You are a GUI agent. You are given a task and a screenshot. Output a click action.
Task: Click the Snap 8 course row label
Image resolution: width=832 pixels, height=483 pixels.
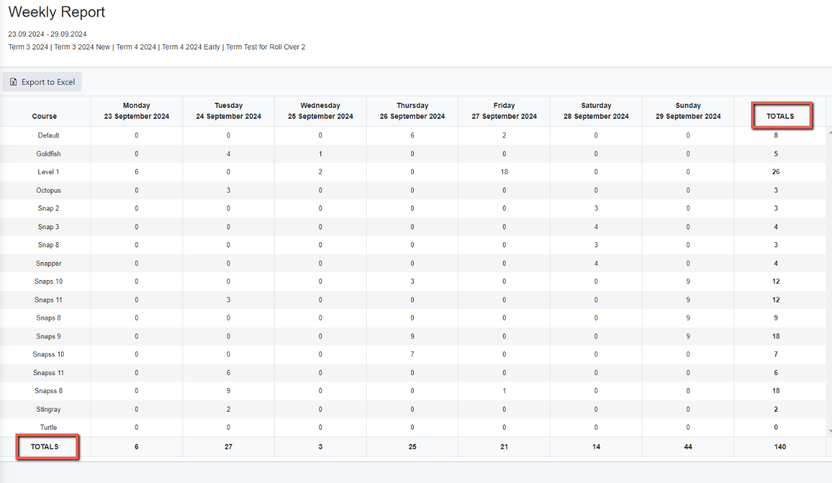pos(48,245)
